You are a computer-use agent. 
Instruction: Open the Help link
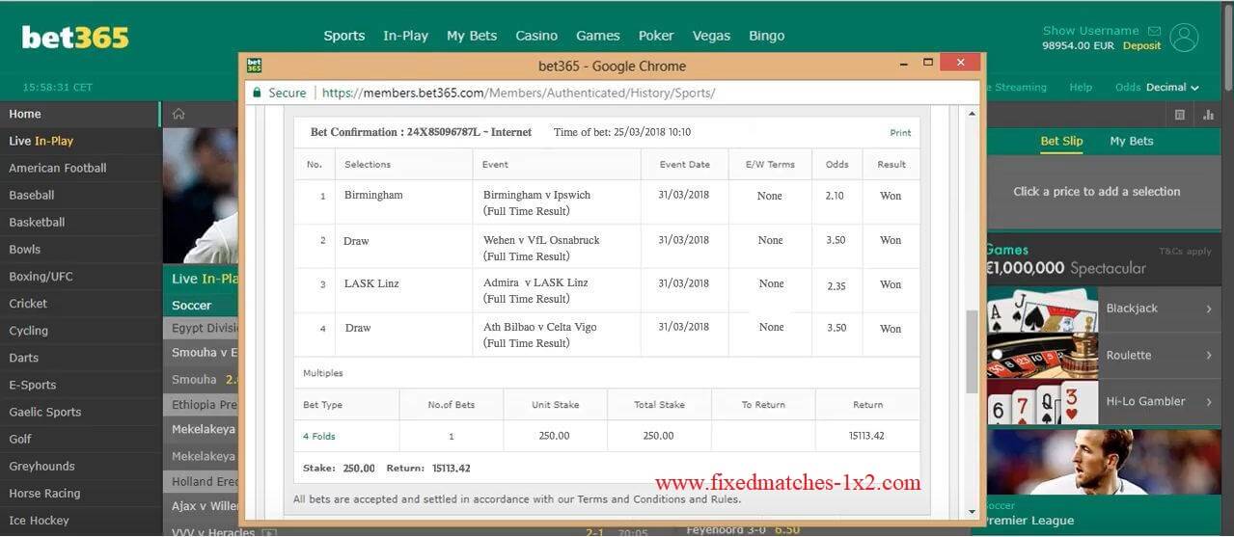(1081, 87)
